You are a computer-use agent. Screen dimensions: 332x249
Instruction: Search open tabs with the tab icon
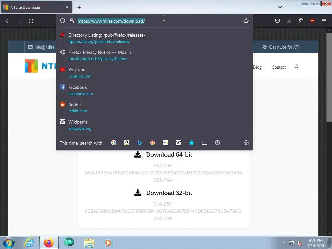pos(205,143)
